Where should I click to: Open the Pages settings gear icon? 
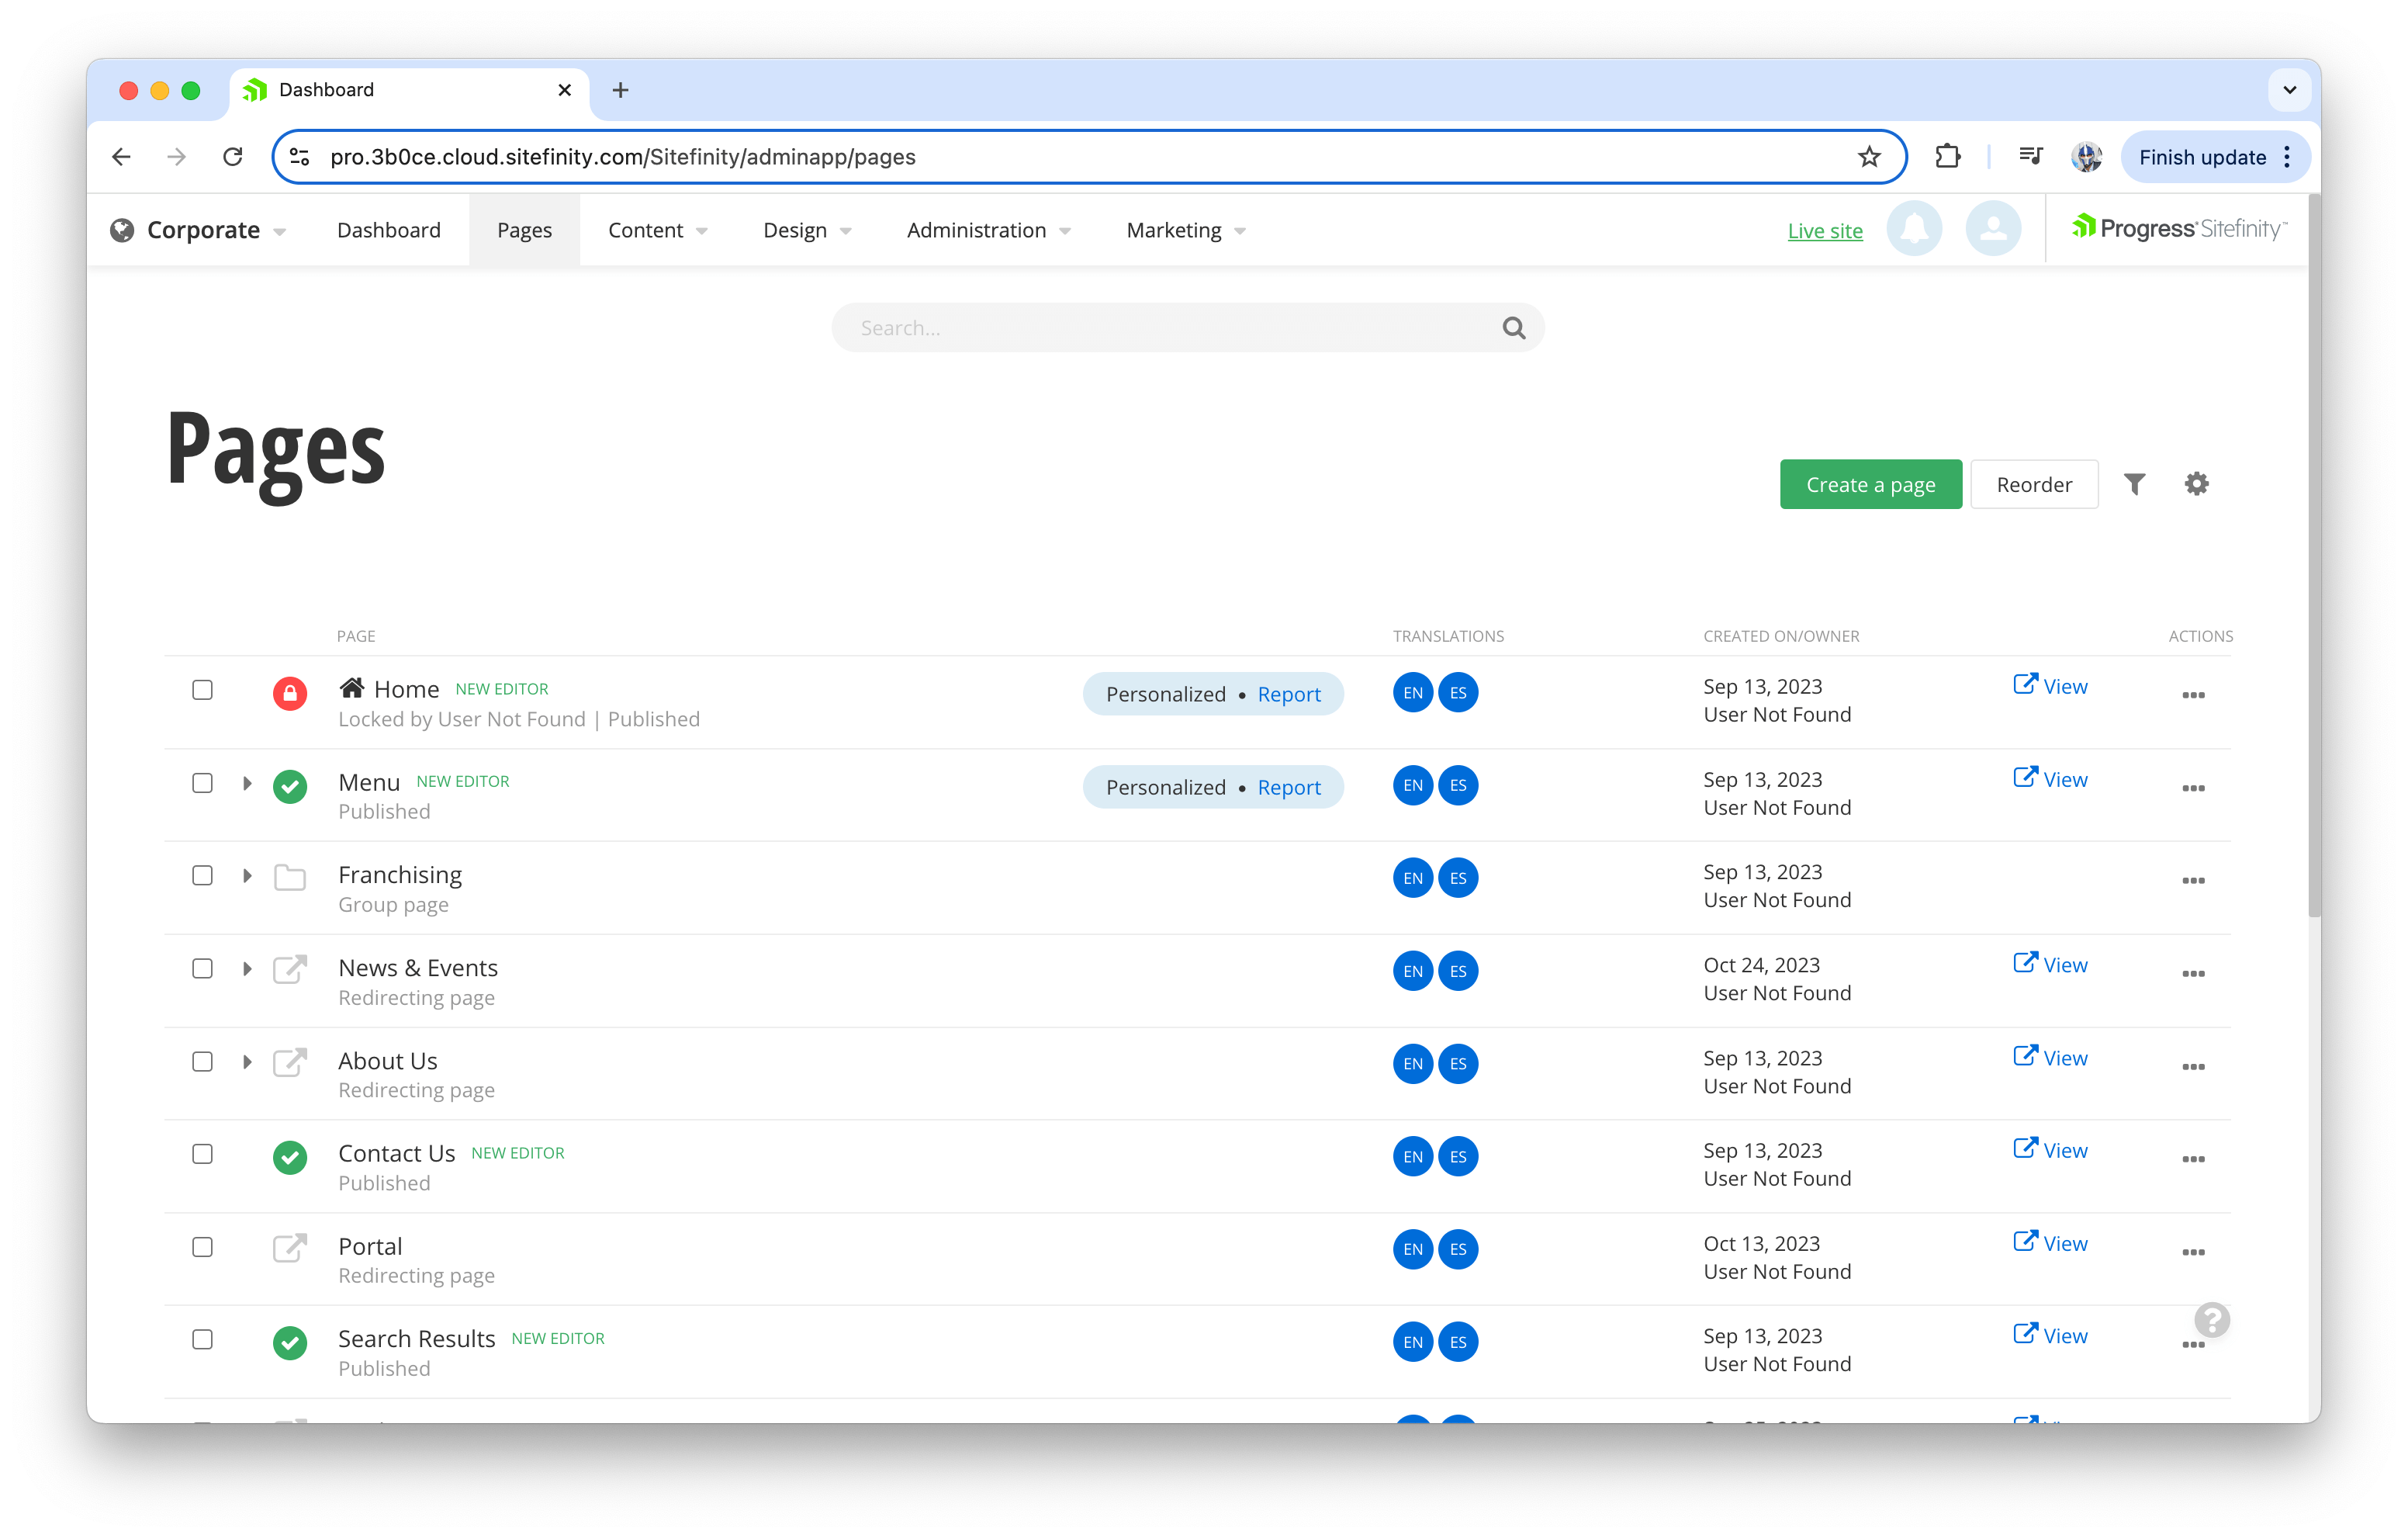pos(2196,485)
